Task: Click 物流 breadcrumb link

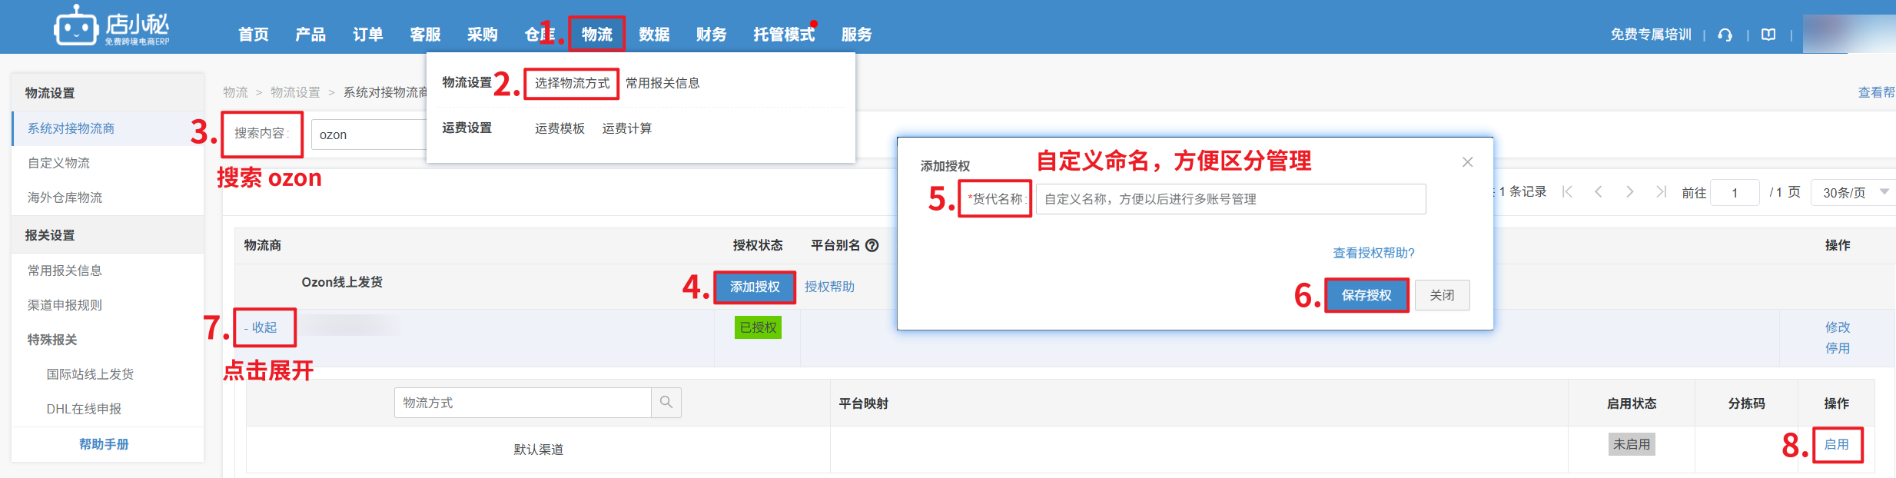Action: pos(235,92)
